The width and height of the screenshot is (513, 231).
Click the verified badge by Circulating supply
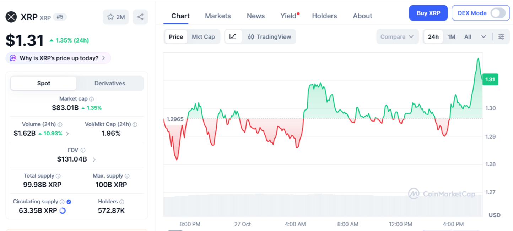click(x=69, y=202)
